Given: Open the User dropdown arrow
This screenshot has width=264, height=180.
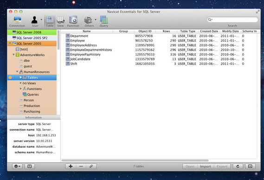Looking at the screenshot, I should (41, 19).
